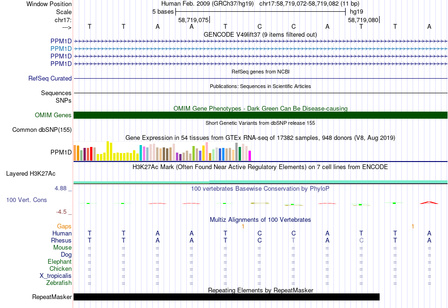Screen dimensions: 448x308
Task: Click the Elephant alignment row label
Action: pos(60,261)
